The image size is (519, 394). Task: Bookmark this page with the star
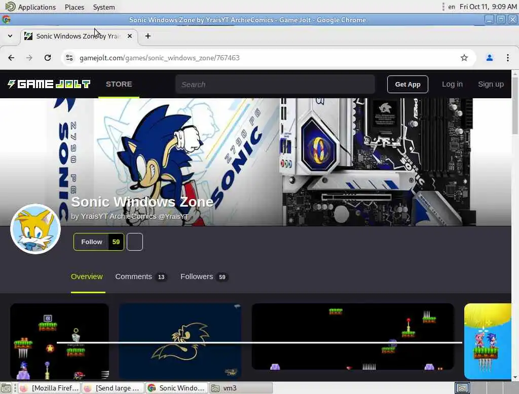464,58
